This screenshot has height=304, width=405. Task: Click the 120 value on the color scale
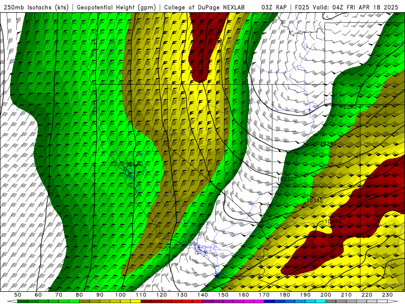161,295
